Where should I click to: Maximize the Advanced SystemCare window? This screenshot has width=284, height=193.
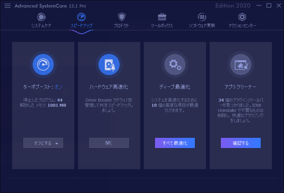(x=269, y=6)
